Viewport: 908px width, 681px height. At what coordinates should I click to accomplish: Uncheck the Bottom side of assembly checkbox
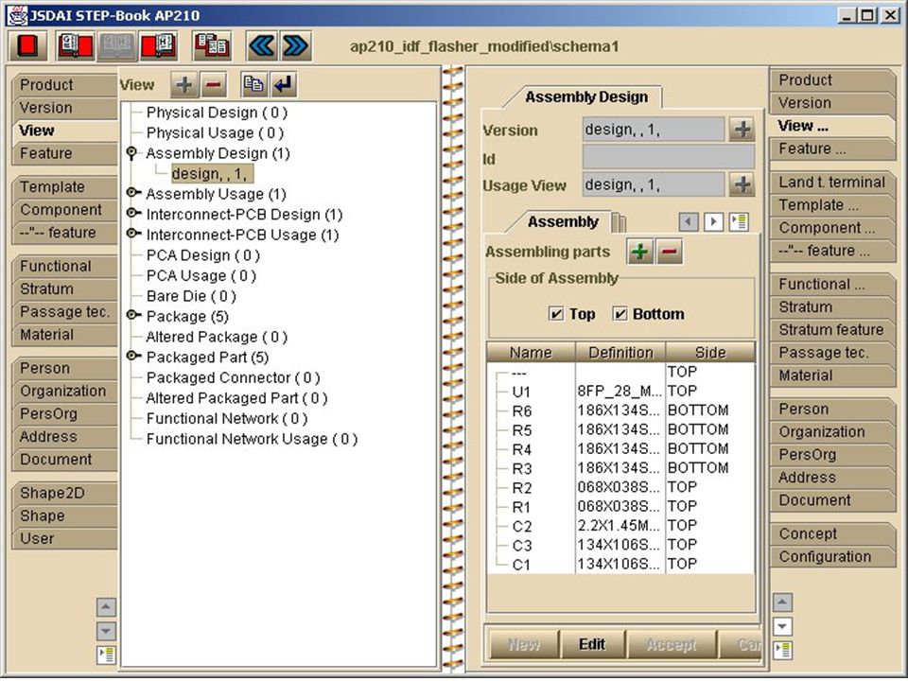[x=620, y=314]
